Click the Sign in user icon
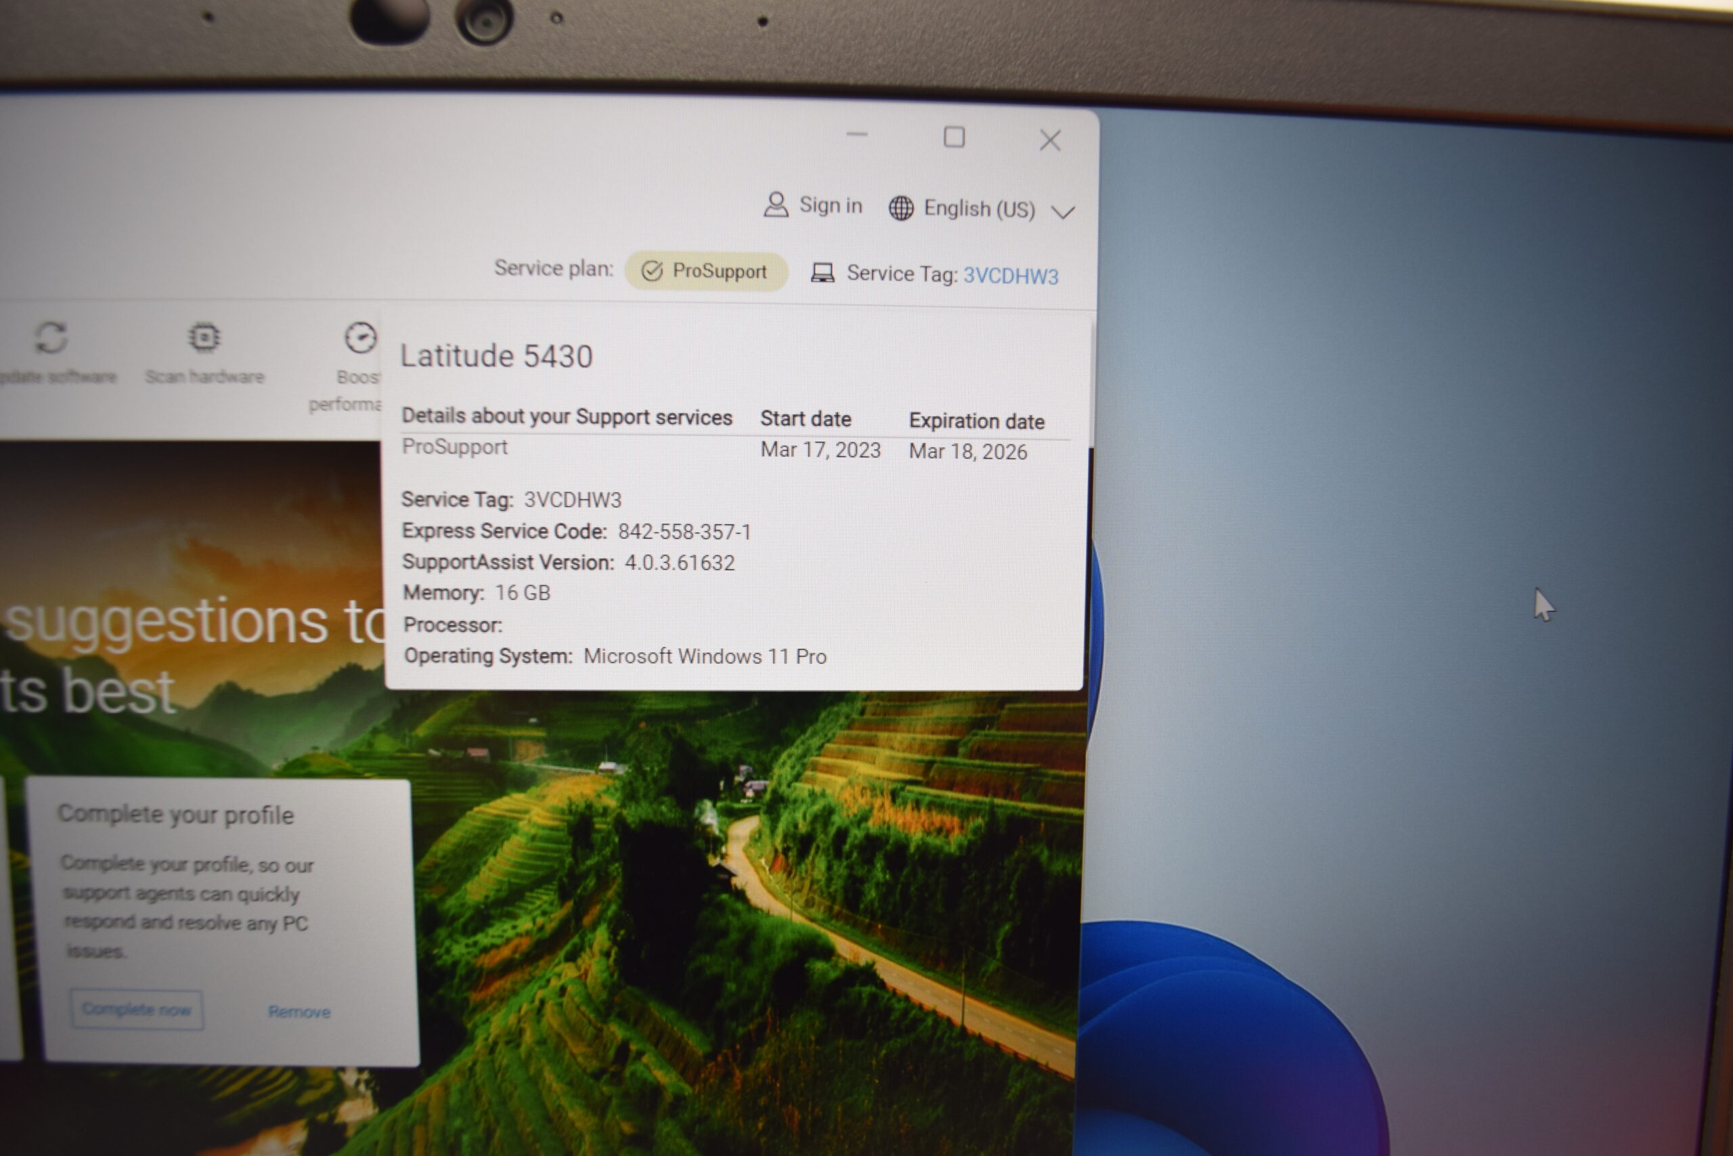Screen dimensions: 1733x1156 click(x=776, y=205)
